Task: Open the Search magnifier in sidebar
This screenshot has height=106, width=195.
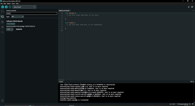Action: pos(2,32)
